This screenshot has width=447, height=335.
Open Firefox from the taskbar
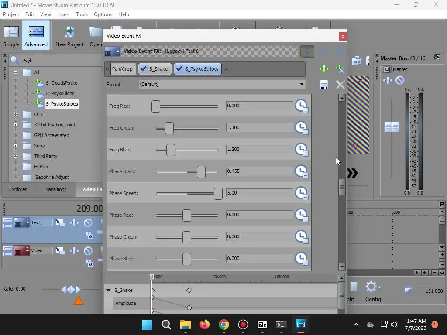point(204,325)
